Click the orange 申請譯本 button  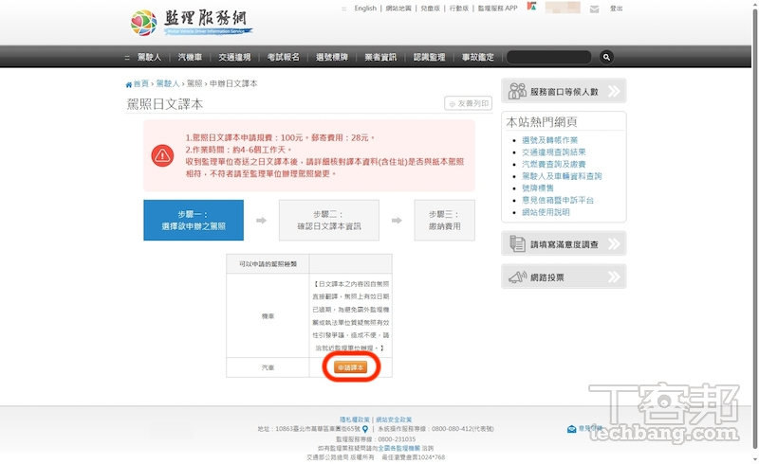click(x=350, y=367)
